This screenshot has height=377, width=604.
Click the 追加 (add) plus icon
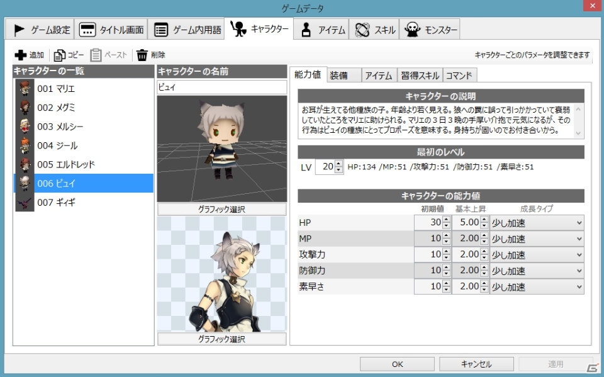[x=20, y=55]
